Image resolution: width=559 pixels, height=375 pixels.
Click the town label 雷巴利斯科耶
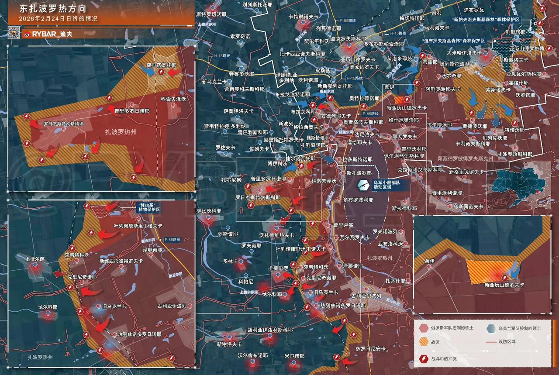253,132
